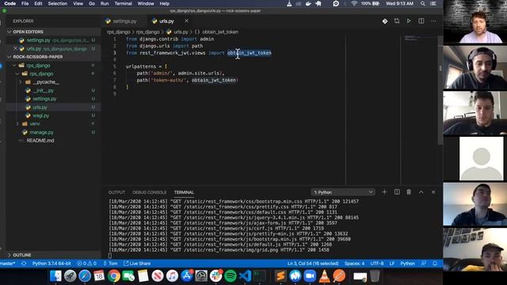Screen dimensions: 507x285
Task: Run Python file with the play icon
Action: pyautogui.click(x=409, y=21)
